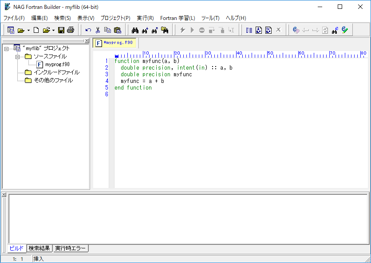Switch to the 実行時エラー tab
The height and width of the screenshot is (263, 371).
coord(71,248)
